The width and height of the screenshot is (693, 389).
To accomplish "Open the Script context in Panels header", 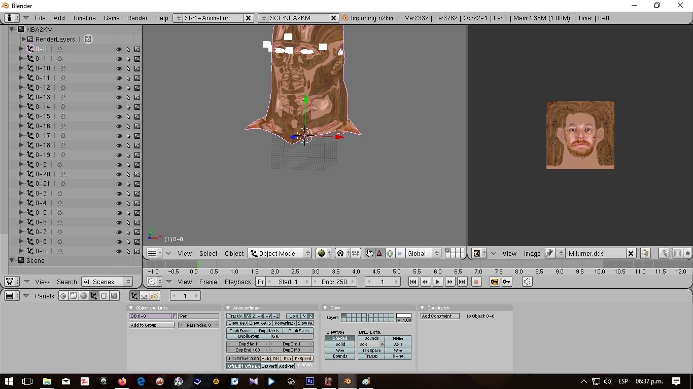I will click(x=74, y=296).
